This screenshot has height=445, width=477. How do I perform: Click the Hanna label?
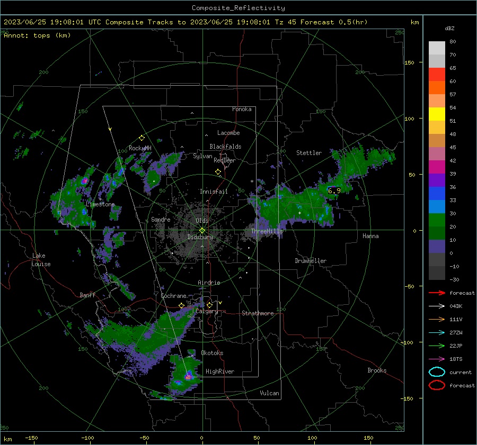click(370, 236)
